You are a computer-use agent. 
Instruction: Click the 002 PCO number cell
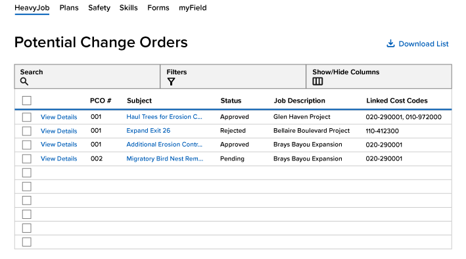click(x=97, y=158)
